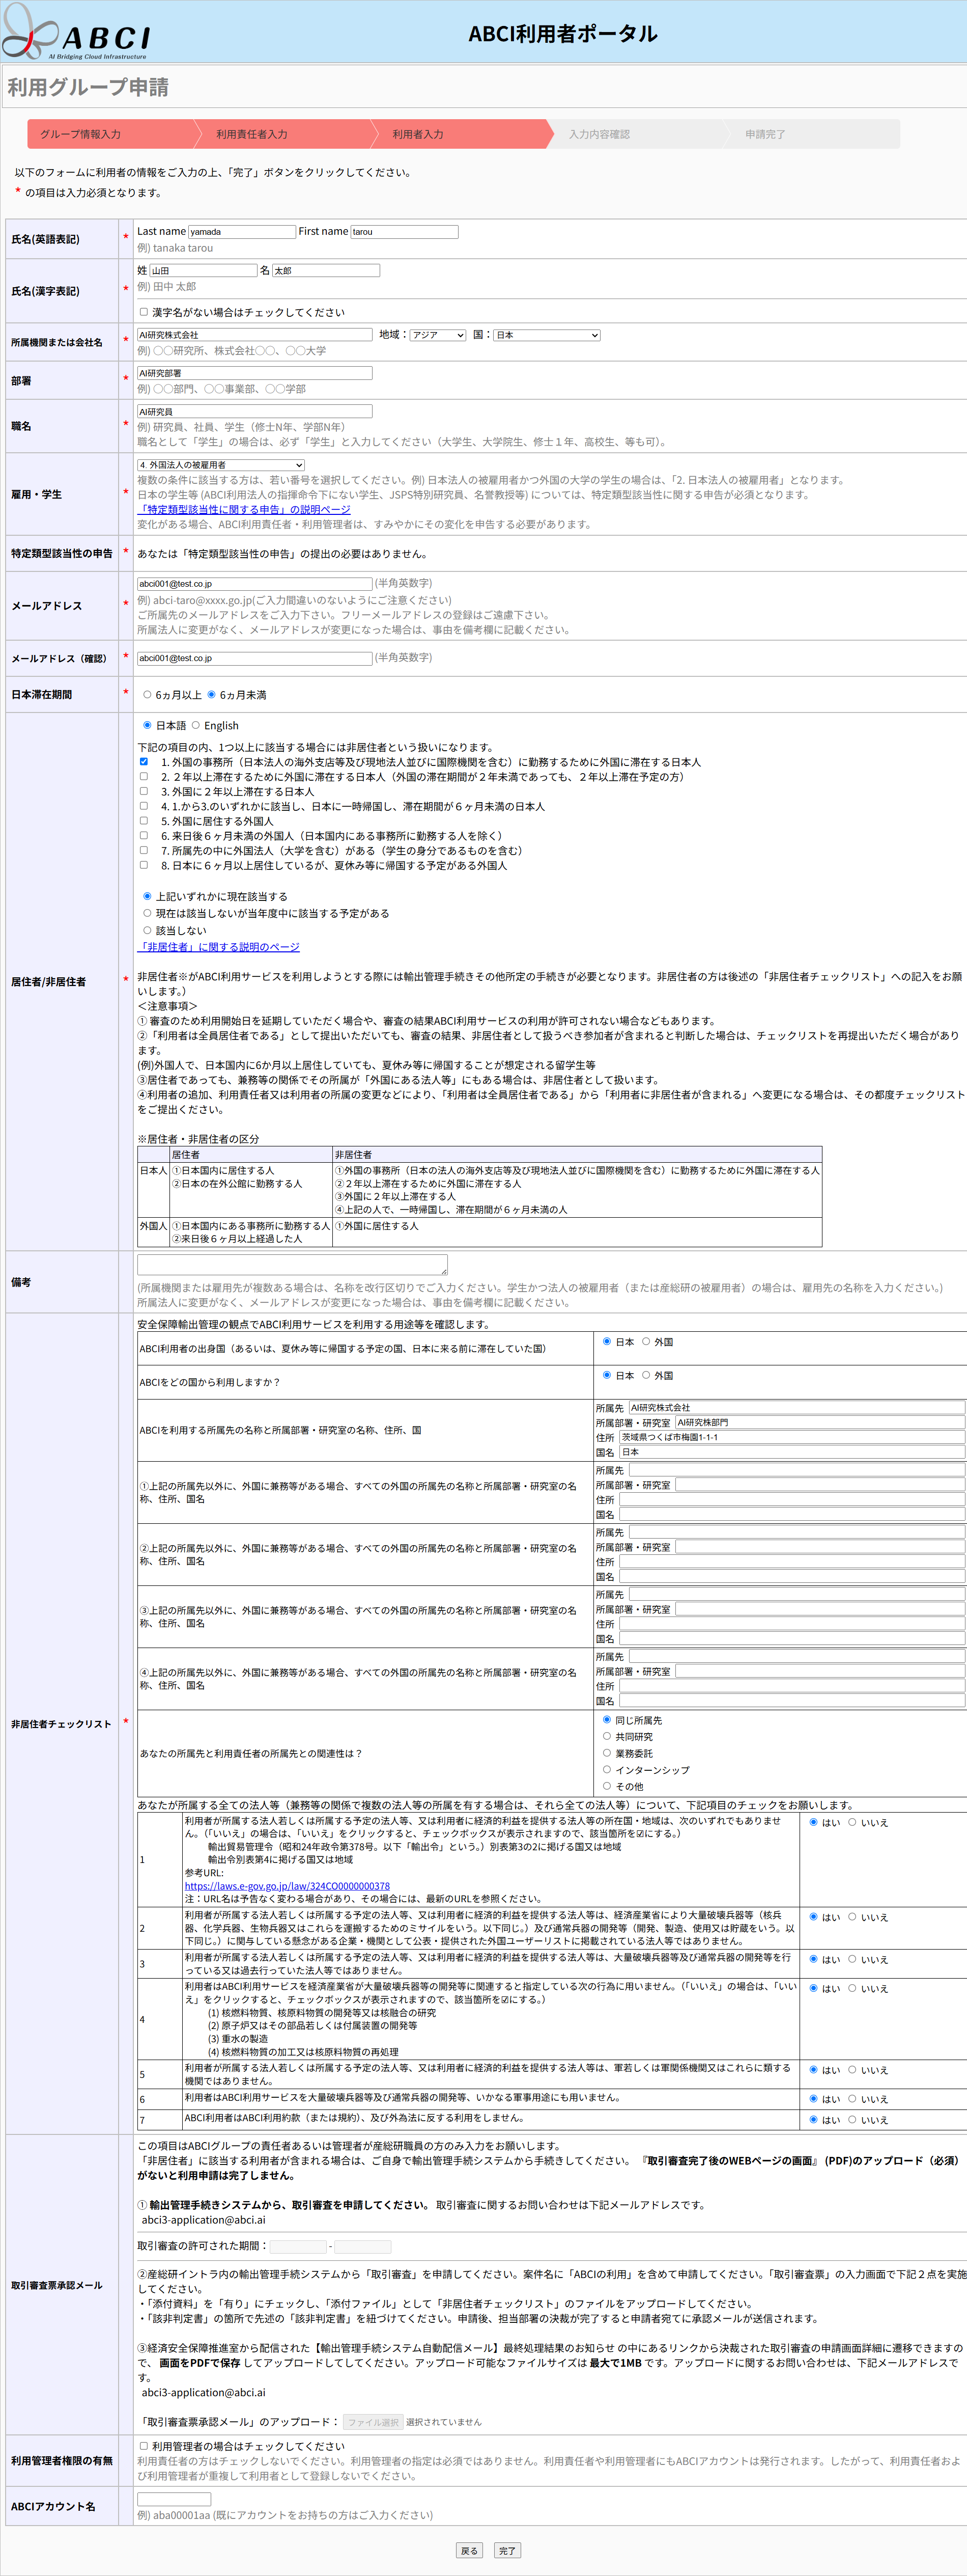Check item 5 外国に居住する外国人
Screen dimensions: 967x2576
pos(144,821)
